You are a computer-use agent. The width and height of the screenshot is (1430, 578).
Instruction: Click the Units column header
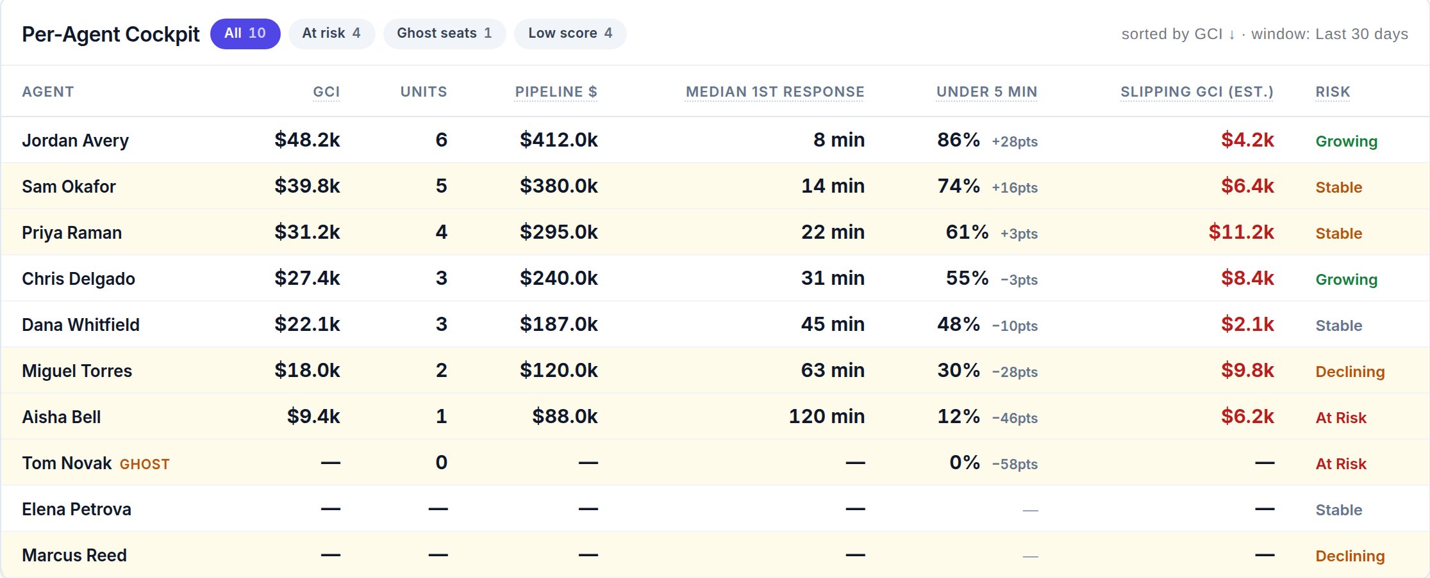click(424, 92)
